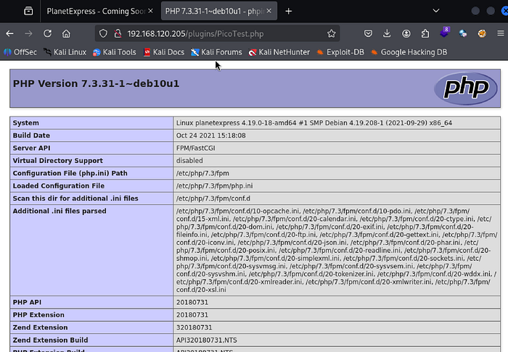Select the PHP 7.3.31-1~deb10u1 tab
508x352 pixels.
tap(215, 12)
